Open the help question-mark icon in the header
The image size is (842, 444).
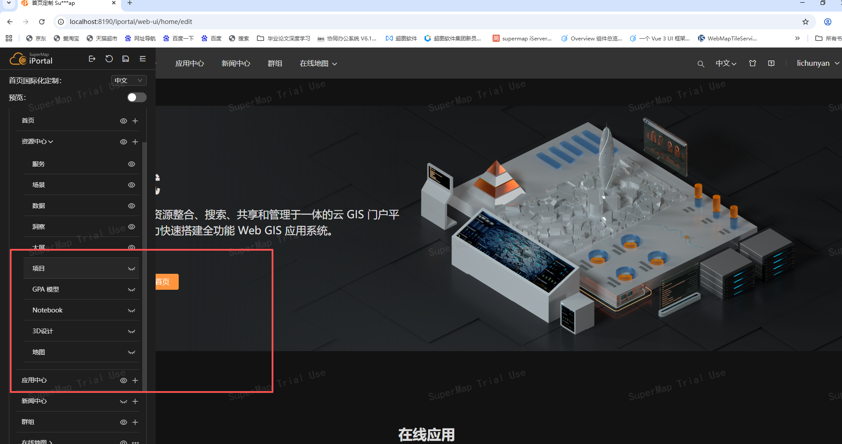(771, 64)
